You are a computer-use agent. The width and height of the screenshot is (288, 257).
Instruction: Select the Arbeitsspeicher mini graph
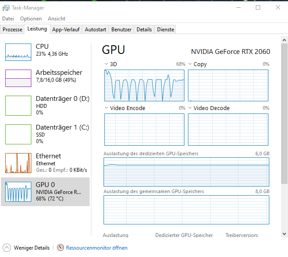18,78
